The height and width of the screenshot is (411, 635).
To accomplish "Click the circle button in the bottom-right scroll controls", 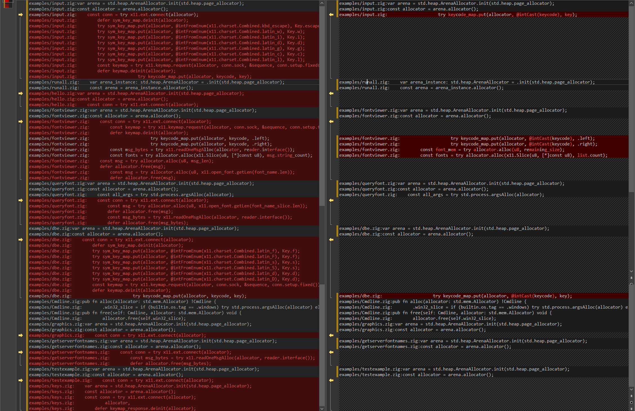I will [x=631, y=402].
